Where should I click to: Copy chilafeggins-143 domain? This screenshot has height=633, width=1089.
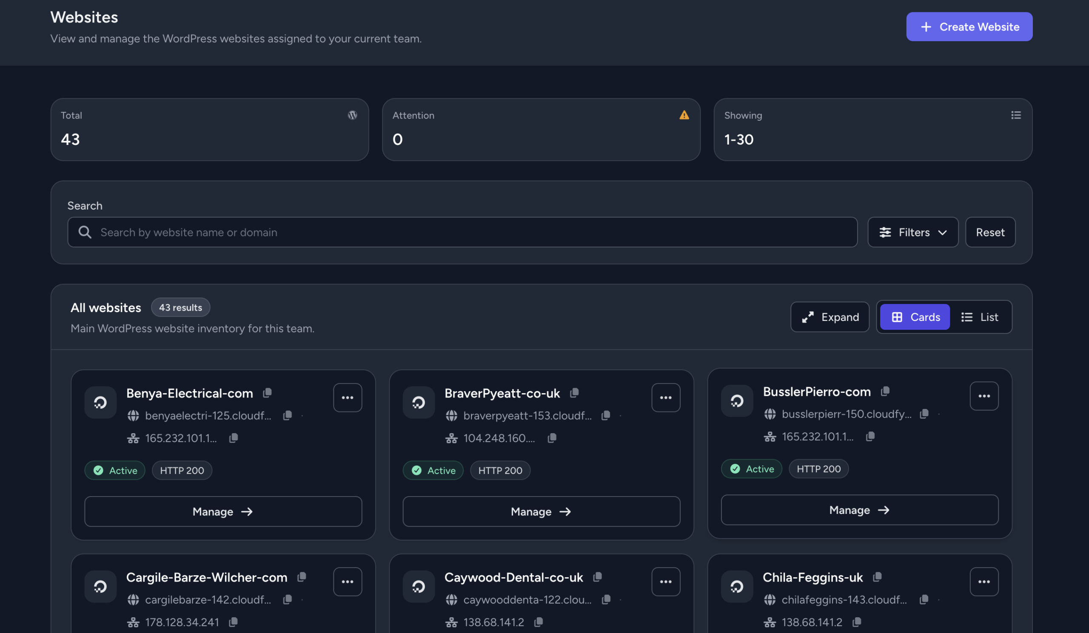pos(924,599)
